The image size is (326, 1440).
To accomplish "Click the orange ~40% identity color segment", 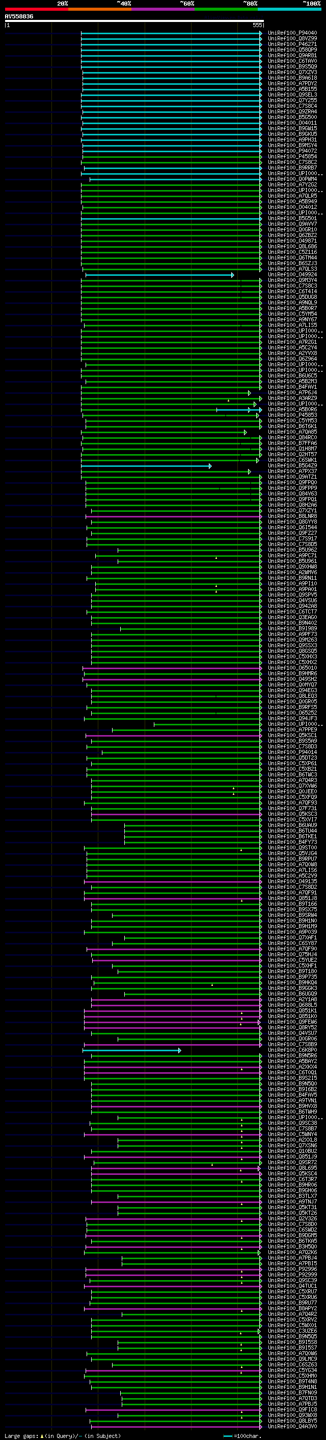I will [100, 9].
